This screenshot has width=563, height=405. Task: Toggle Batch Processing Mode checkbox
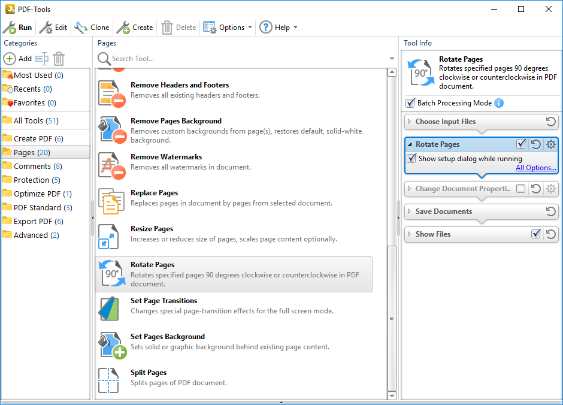(410, 103)
